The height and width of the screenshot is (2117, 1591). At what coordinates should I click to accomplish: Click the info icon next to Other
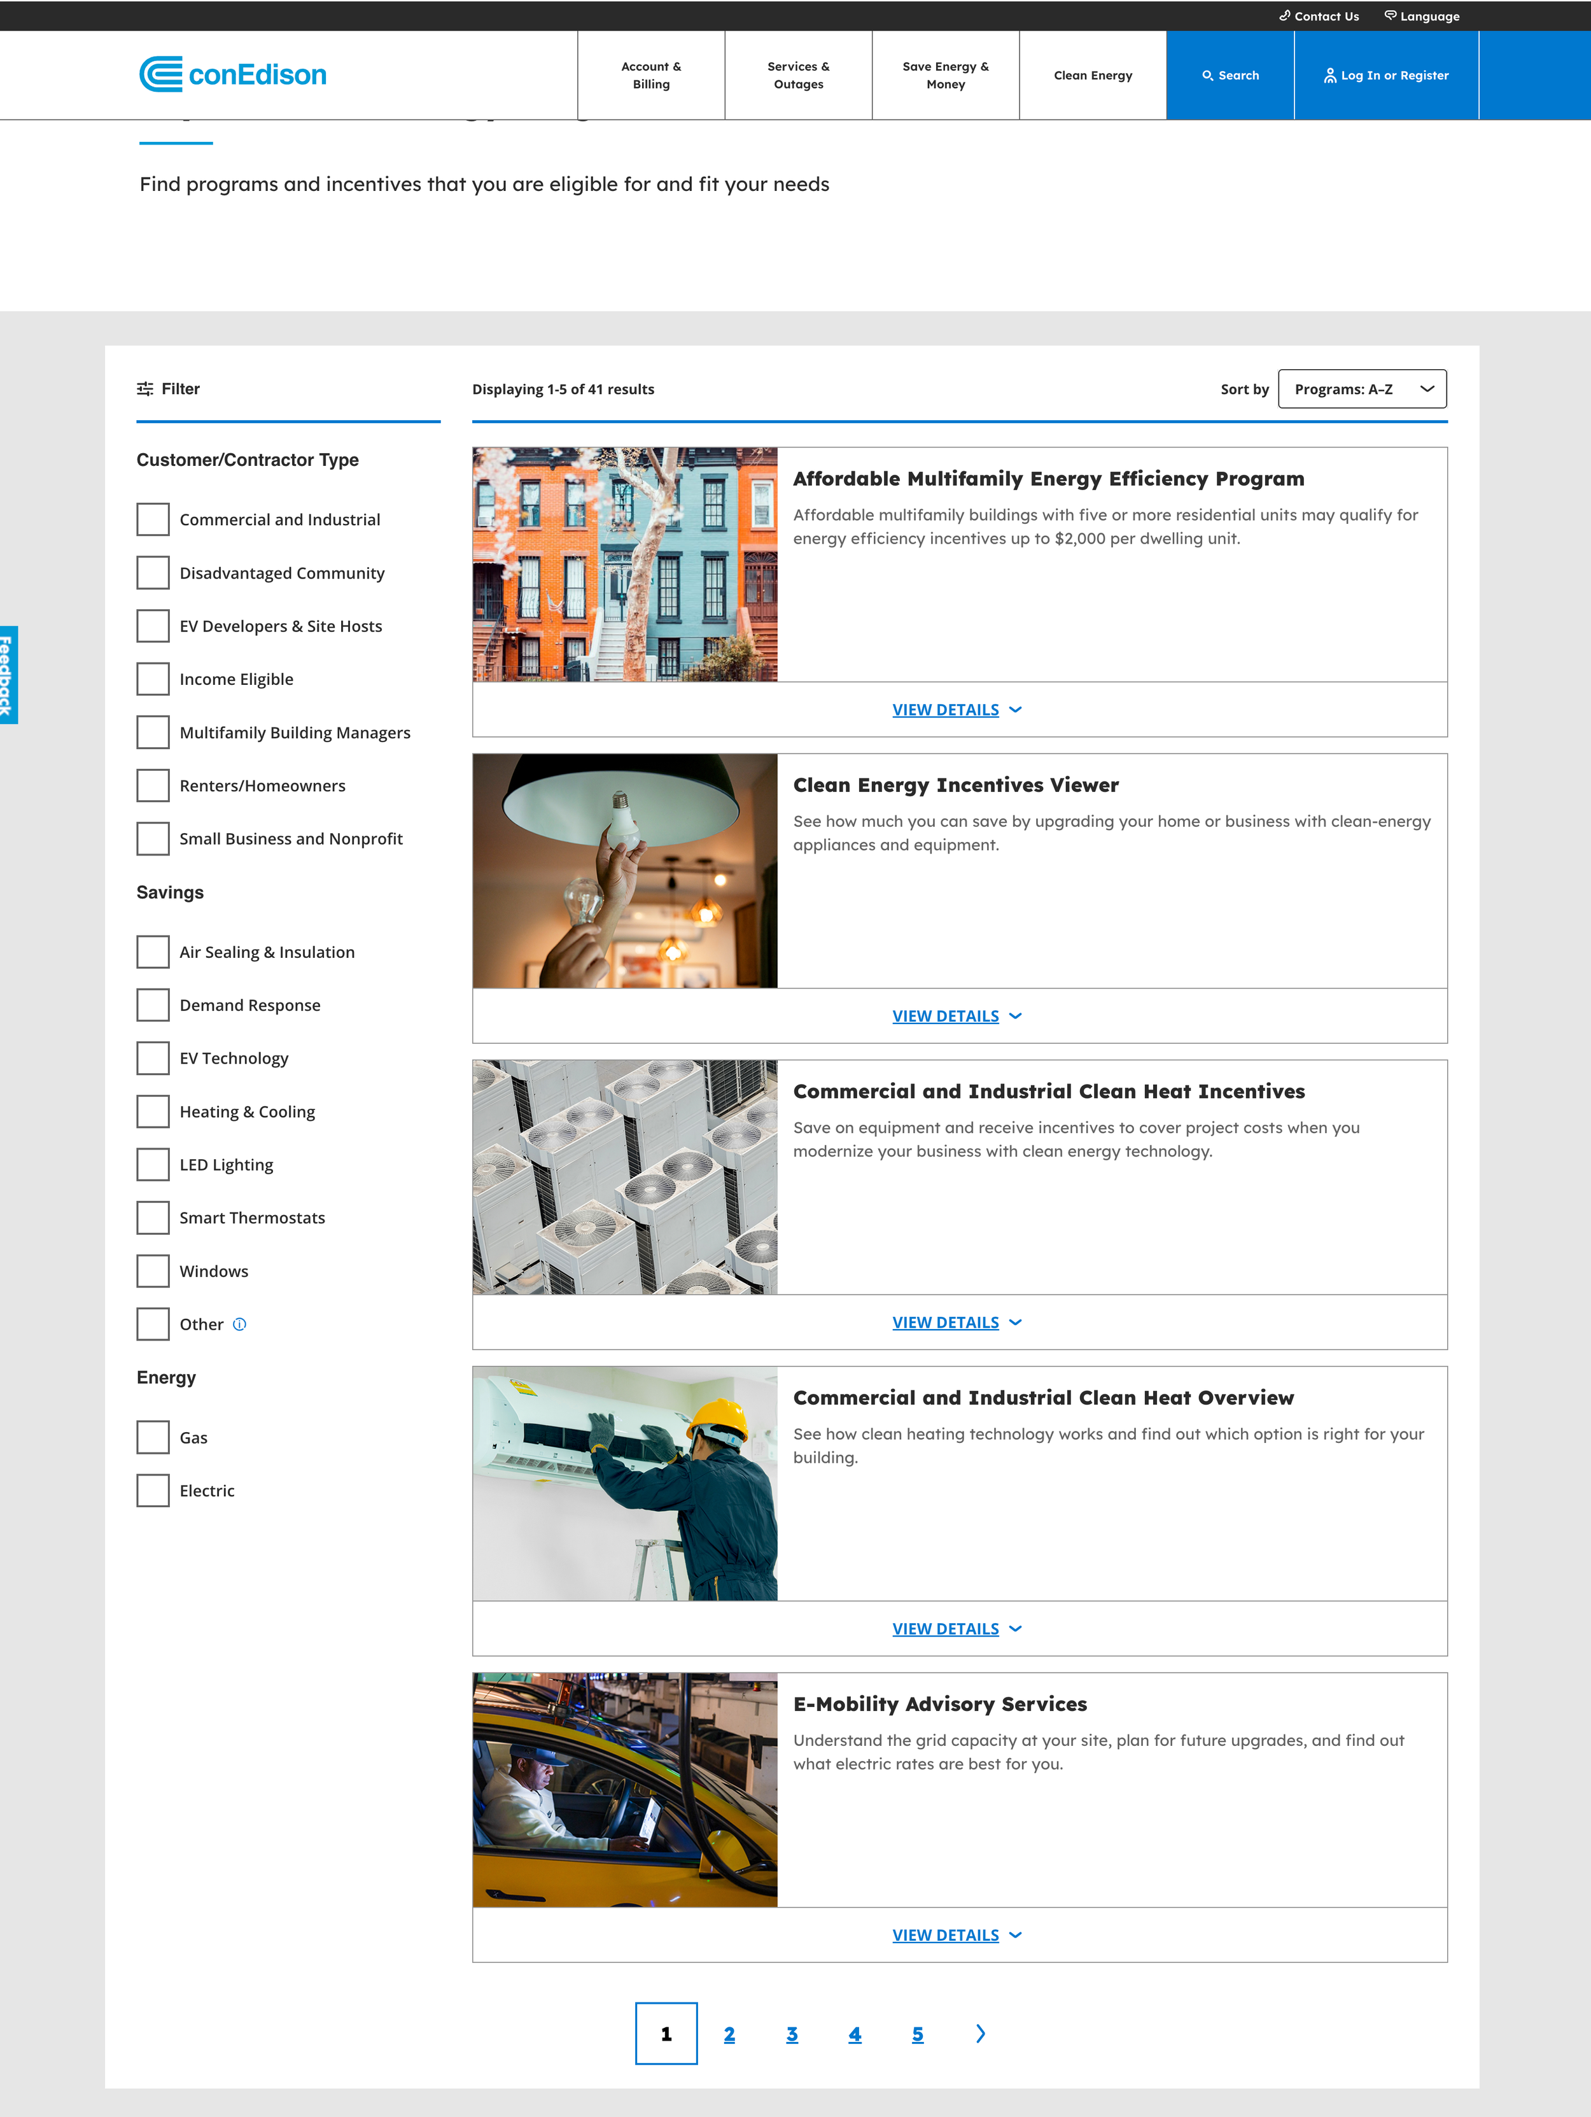[240, 1325]
